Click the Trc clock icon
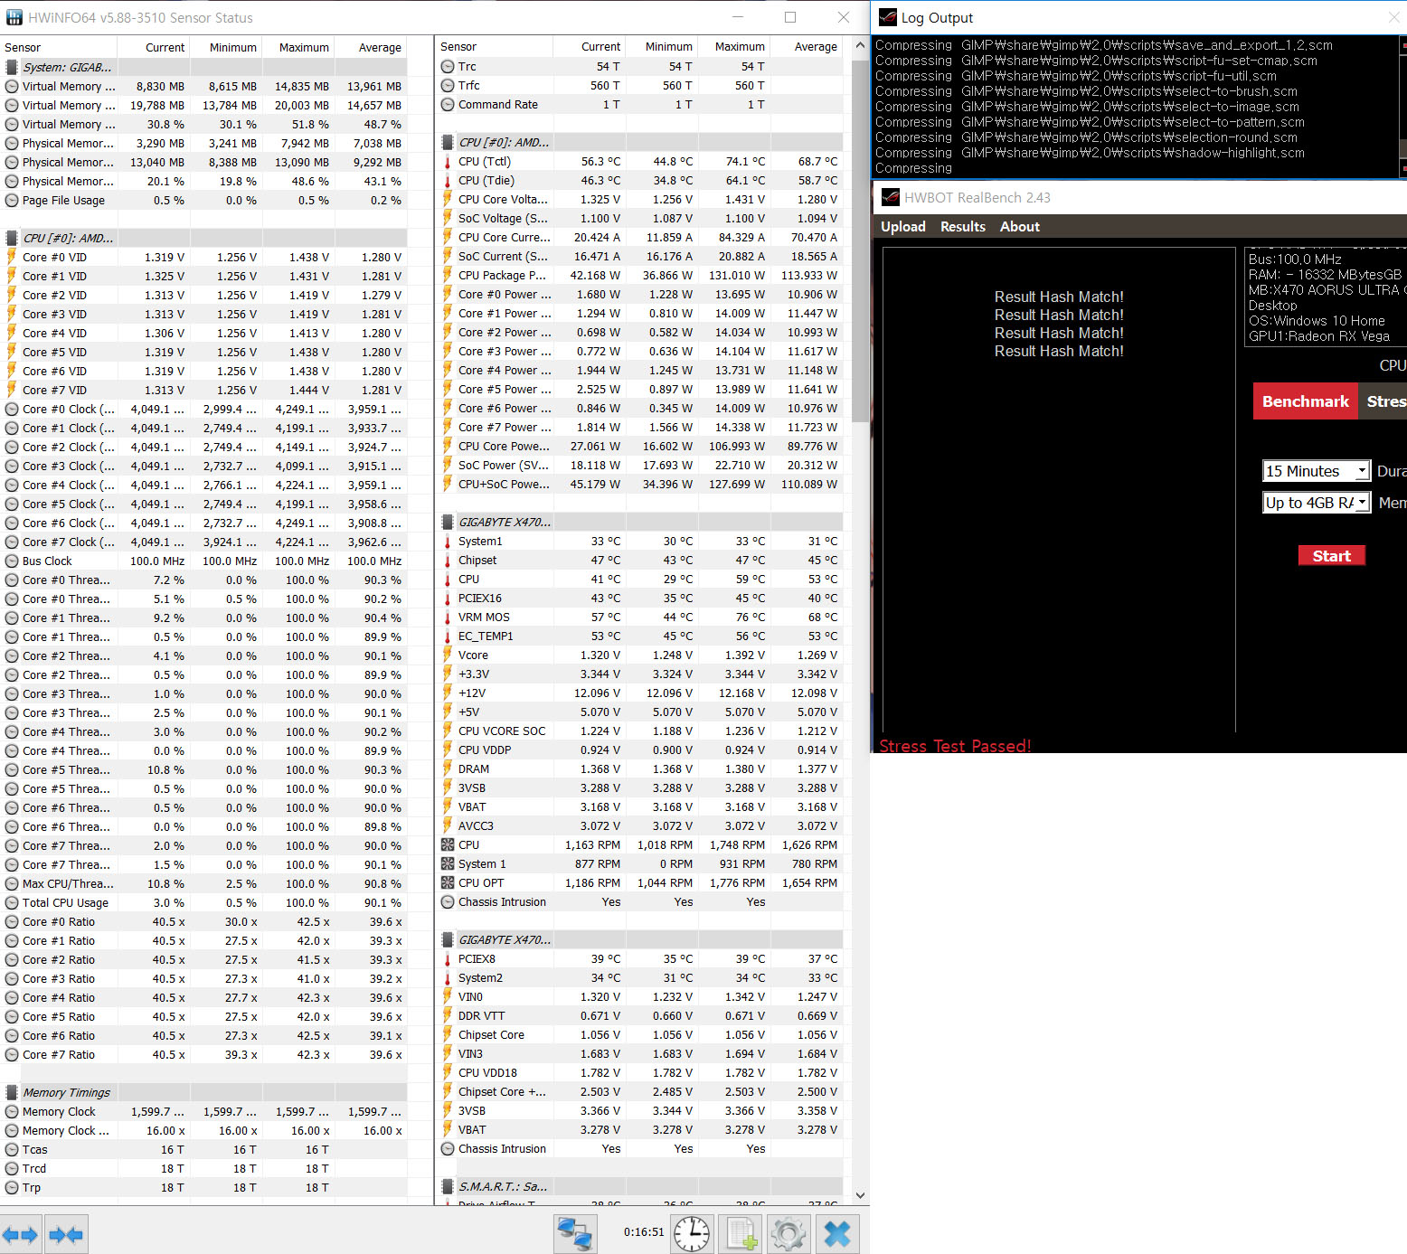Viewport: 1407px width, 1254px height. pos(448,66)
